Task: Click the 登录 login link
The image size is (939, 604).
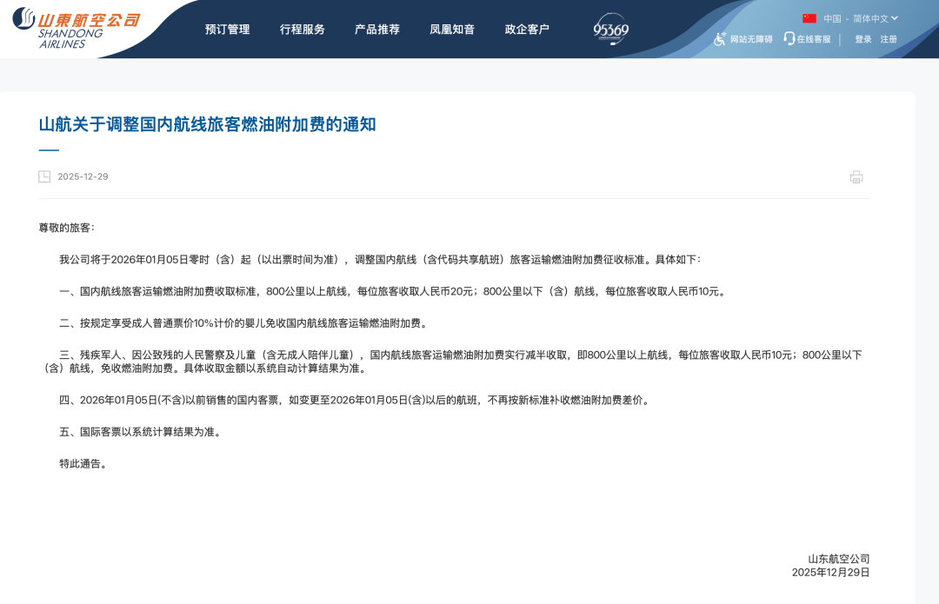Action: pos(862,39)
